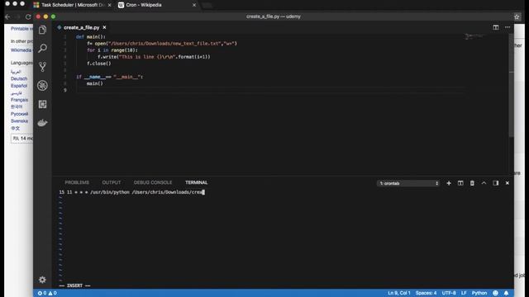Place cursor on the def main(): line
Image resolution: width=529 pixels, height=297 pixels.
pyautogui.click(x=91, y=36)
